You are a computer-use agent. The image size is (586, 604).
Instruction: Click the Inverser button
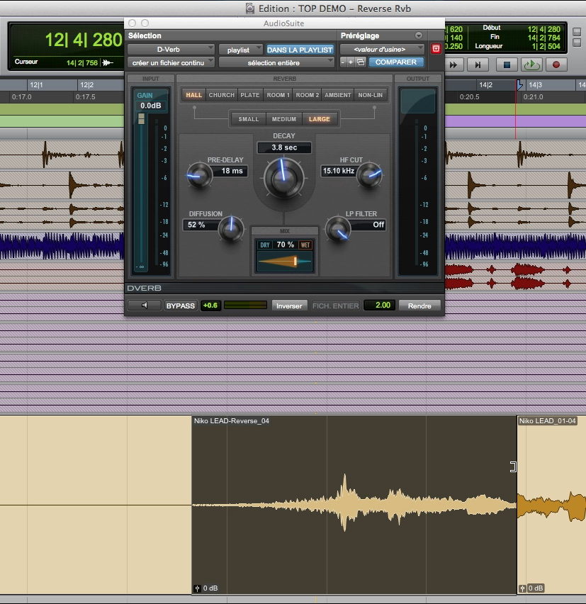click(289, 306)
